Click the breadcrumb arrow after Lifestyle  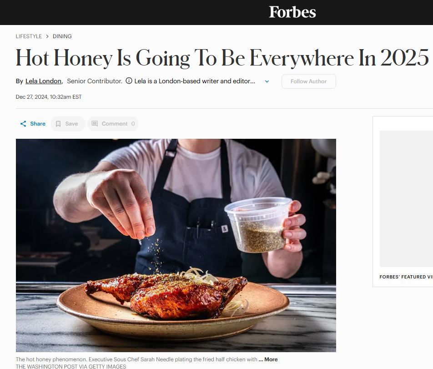tap(47, 36)
